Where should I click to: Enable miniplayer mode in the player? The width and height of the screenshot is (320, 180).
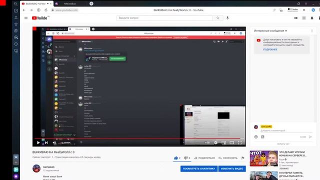[223, 142]
